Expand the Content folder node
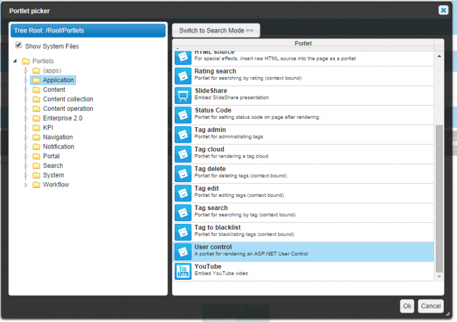457x322 pixels. click(x=26, y=90)
